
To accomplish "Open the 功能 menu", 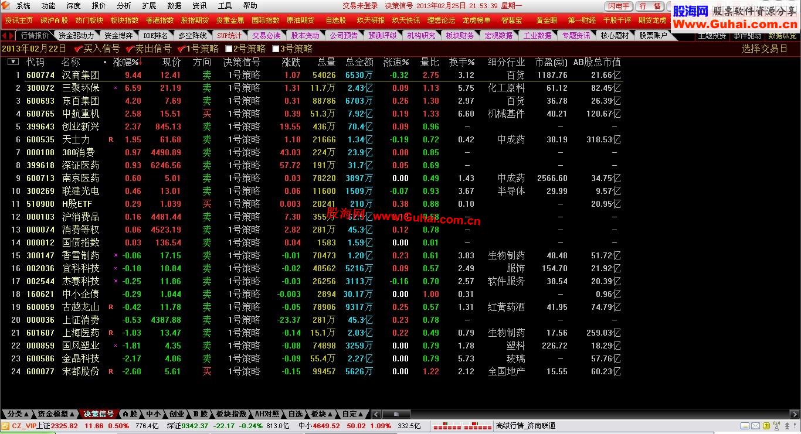I will coord(49,6).
